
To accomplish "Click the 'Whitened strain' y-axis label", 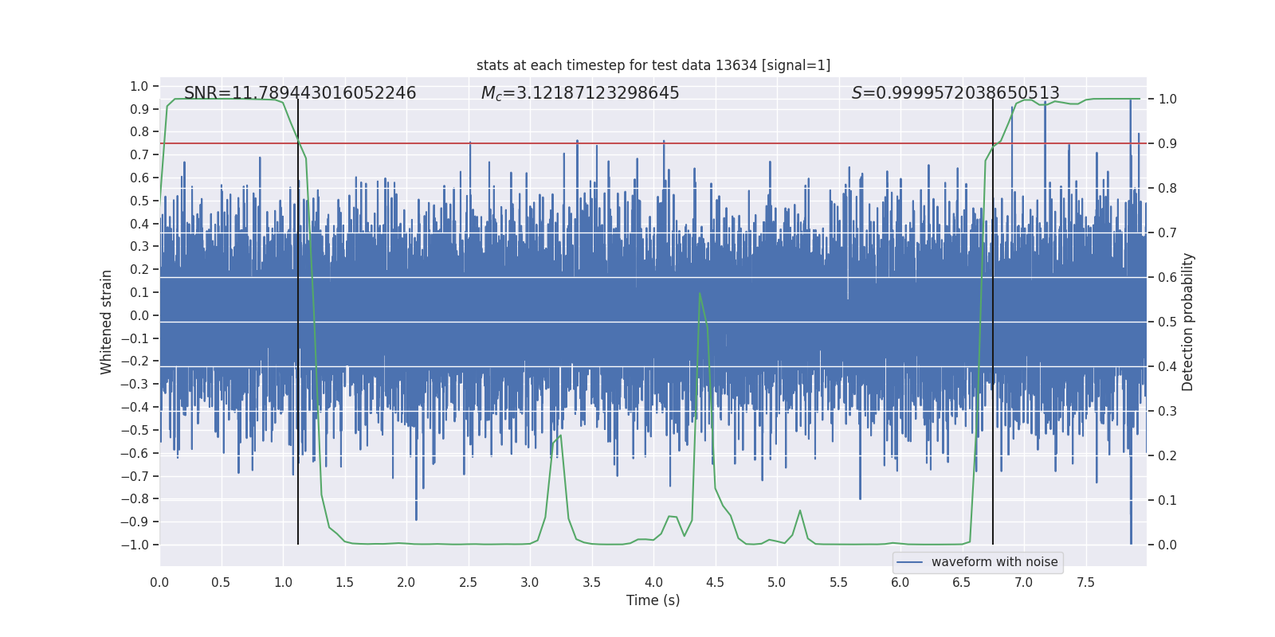I will tap(107, 322).
